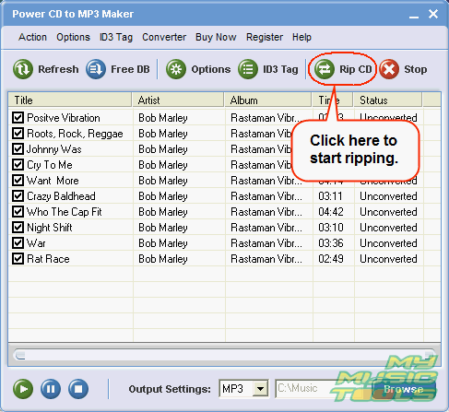
Task: Click the horizontal scrollbar under track list
Action: pyautogui.click(x=224, y=355)
